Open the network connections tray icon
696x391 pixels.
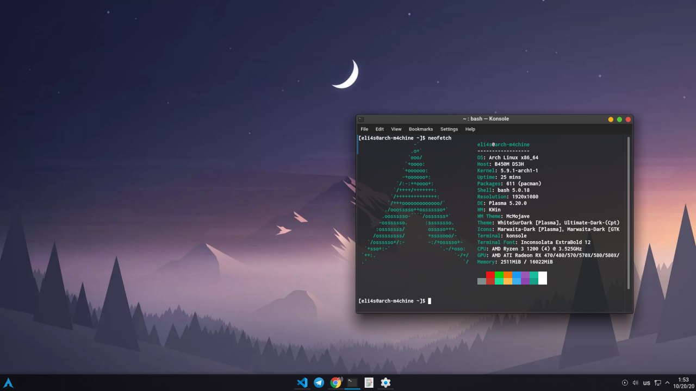657,383
